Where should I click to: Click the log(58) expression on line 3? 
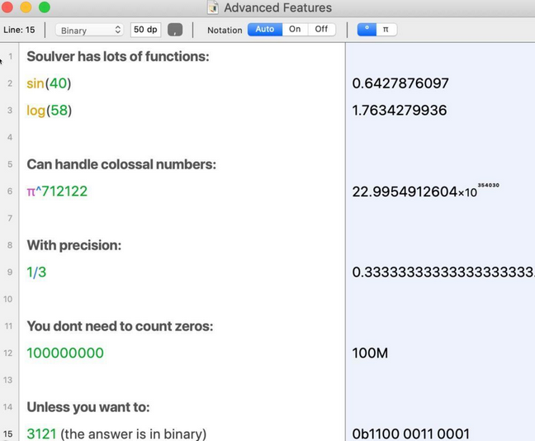coord(49,110)
